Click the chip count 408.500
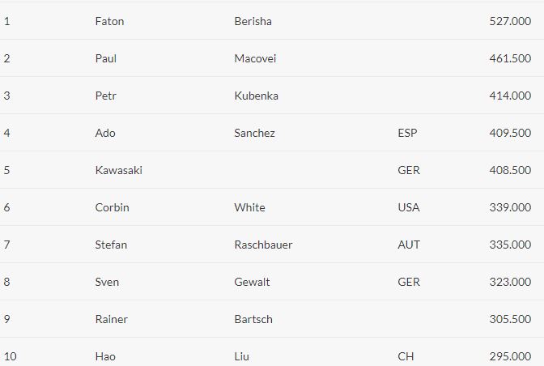The width and height of the screenshot is (544, 366). coord(510,170)
